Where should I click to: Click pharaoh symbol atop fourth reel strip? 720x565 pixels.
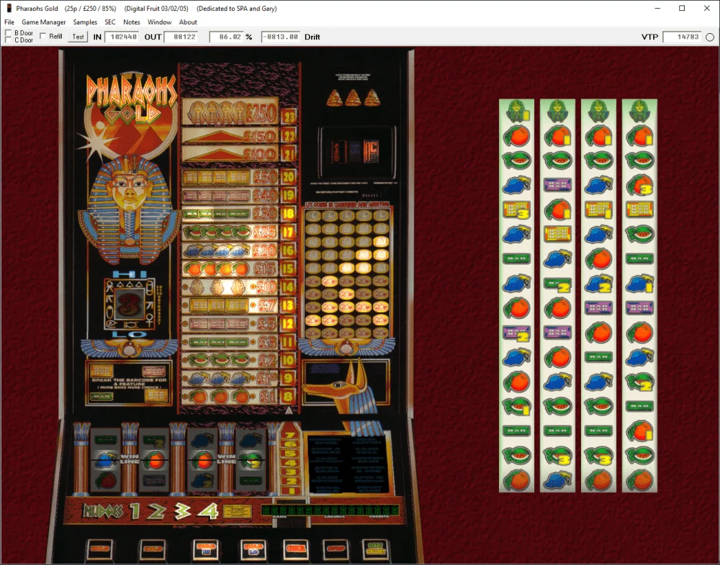click(639, 111)
